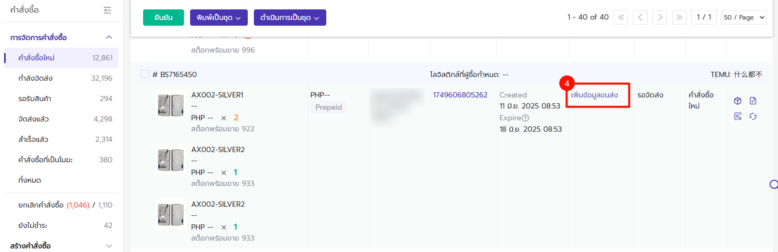Select ทั้งหมด menu item
Viewport: 778px width, 252px height.
pyautogui.click(x=61, y=180)
